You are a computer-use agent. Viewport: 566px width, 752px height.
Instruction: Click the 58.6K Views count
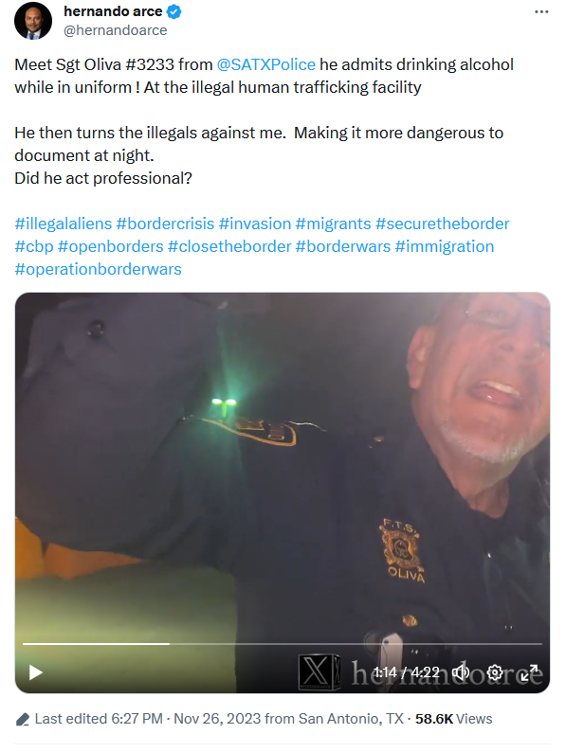click(454, 719)
